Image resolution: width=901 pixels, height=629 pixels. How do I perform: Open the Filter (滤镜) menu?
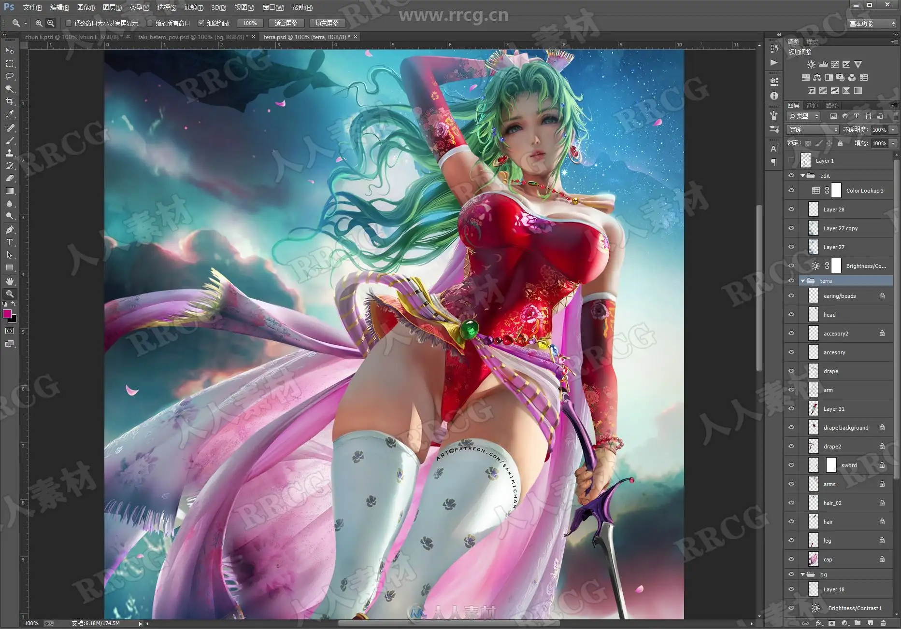[194, 8]
